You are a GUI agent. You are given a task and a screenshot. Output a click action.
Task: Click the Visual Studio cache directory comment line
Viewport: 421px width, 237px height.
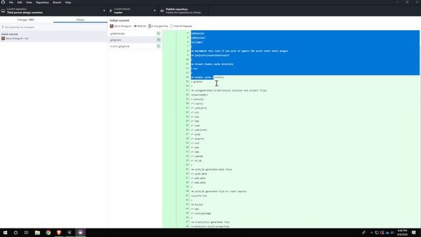(212, 65)
